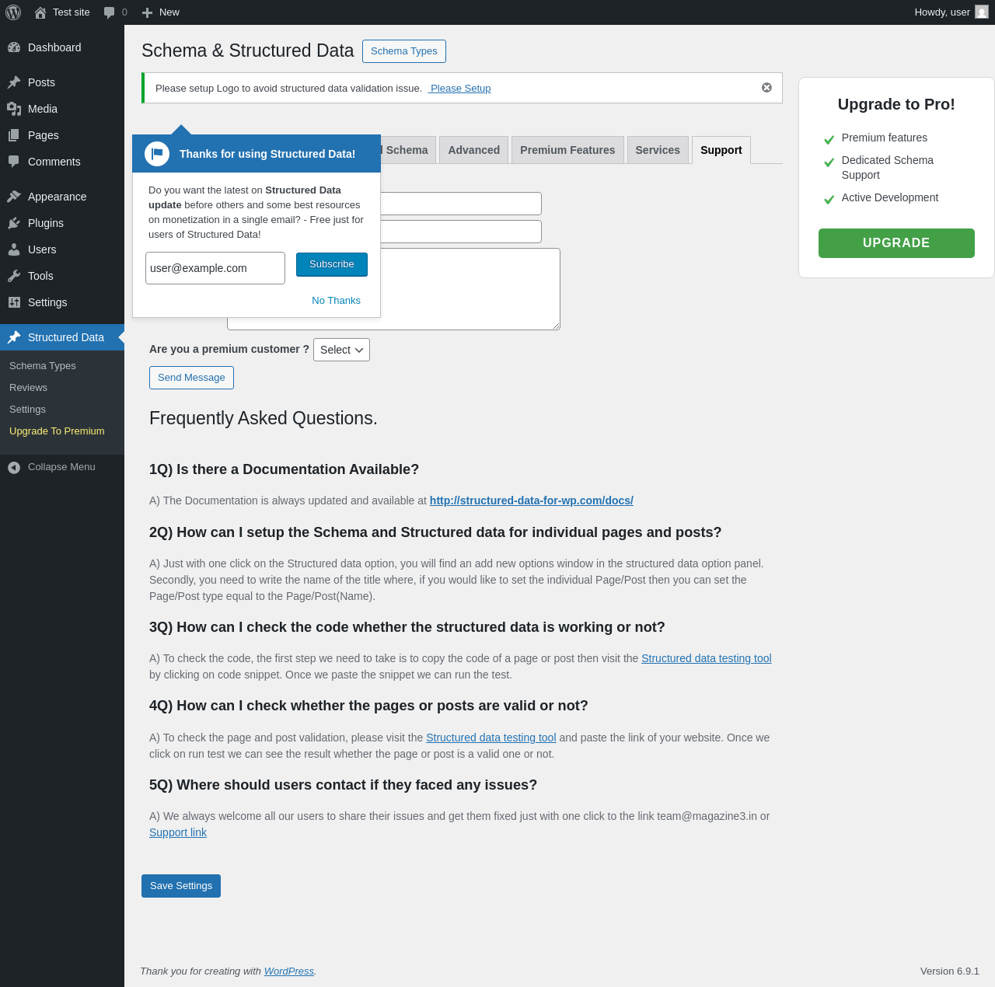Switch to the Premium Features tab

pyautogui.click(x=567, y=150)
